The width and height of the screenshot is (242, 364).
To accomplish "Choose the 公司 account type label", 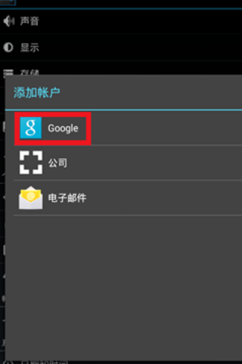I will (x=58, y=163).
